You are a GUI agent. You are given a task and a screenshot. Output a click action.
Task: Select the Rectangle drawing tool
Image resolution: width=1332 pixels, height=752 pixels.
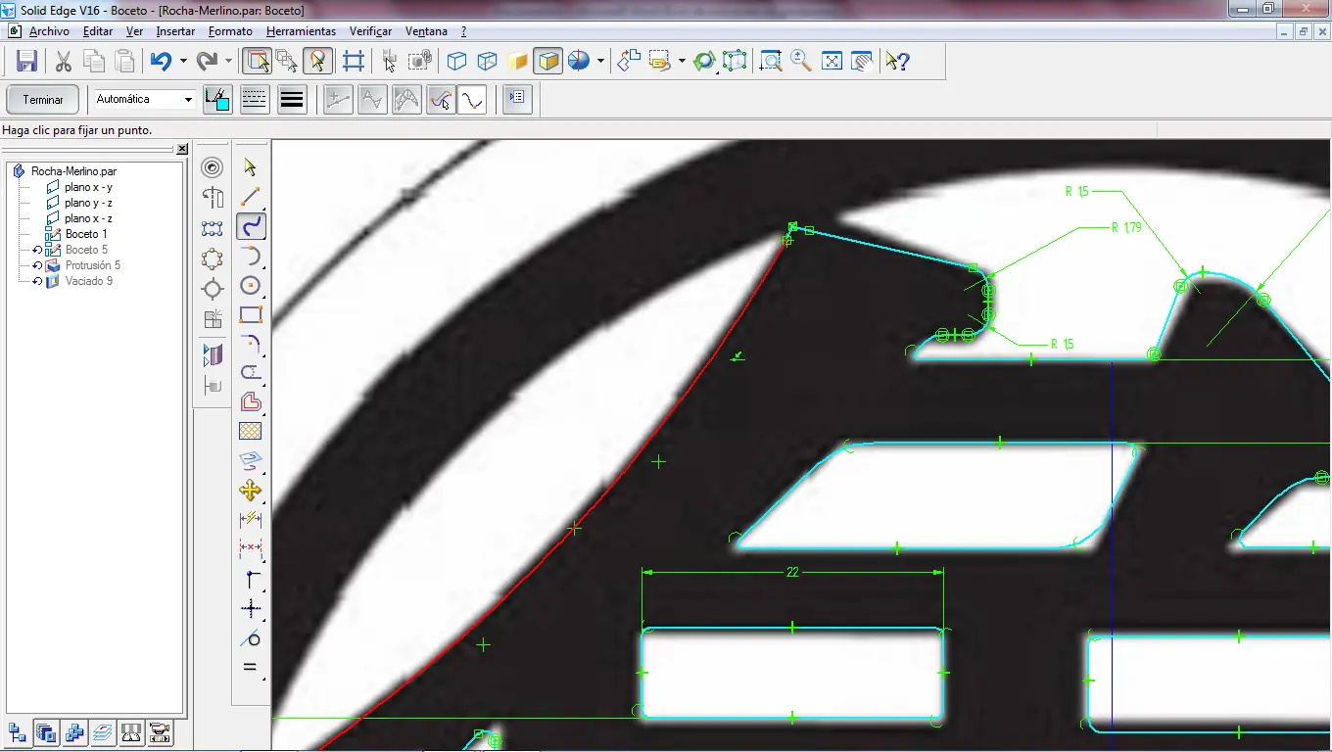click(251, 314)
